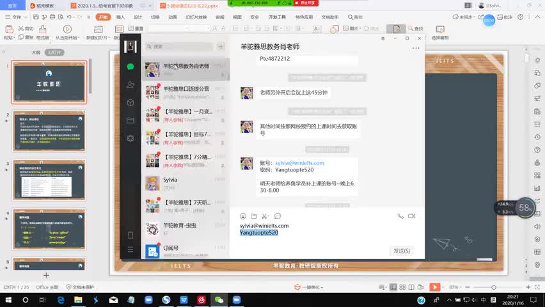Click 发送(S) send button

click(402, 251)
